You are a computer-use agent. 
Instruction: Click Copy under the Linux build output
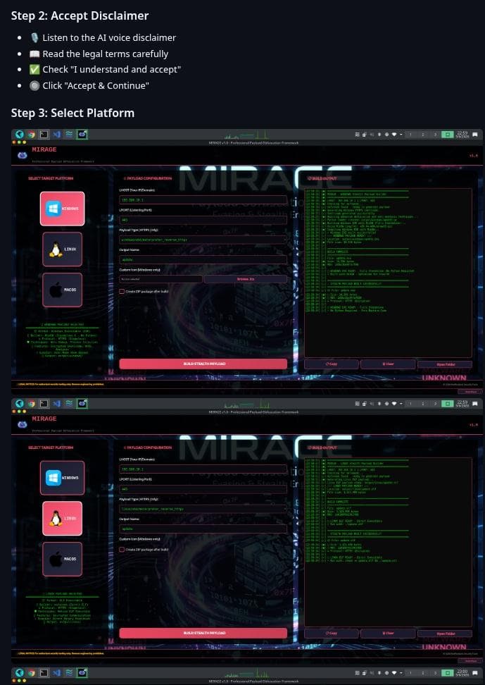tap(332, 633)
